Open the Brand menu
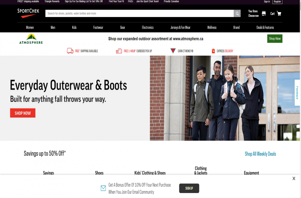Screen dimensions: 301x198 click(236, 28)
